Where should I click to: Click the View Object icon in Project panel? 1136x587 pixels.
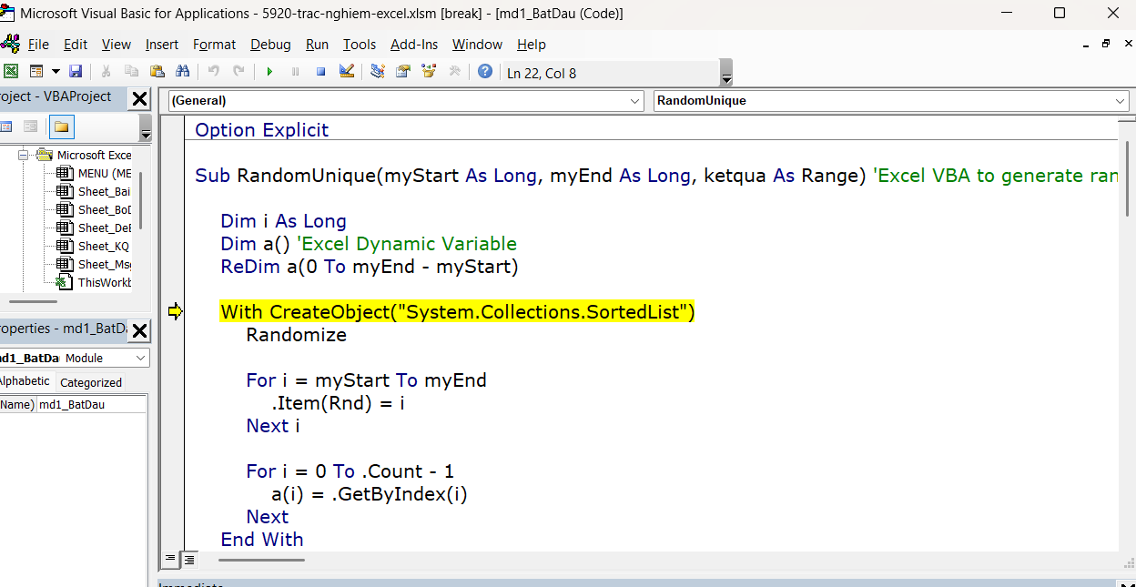[x=30, y=127]
